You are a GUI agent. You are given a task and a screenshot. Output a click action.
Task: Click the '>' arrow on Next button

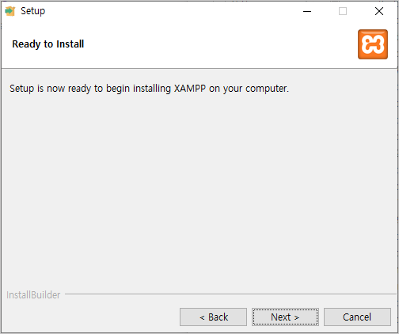[x=297, y=317]
